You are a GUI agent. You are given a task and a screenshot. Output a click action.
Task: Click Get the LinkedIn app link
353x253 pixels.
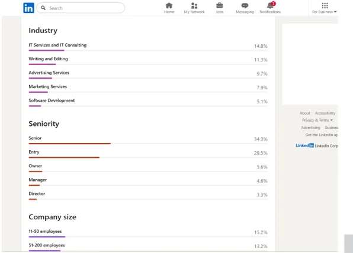coord(322,135)
